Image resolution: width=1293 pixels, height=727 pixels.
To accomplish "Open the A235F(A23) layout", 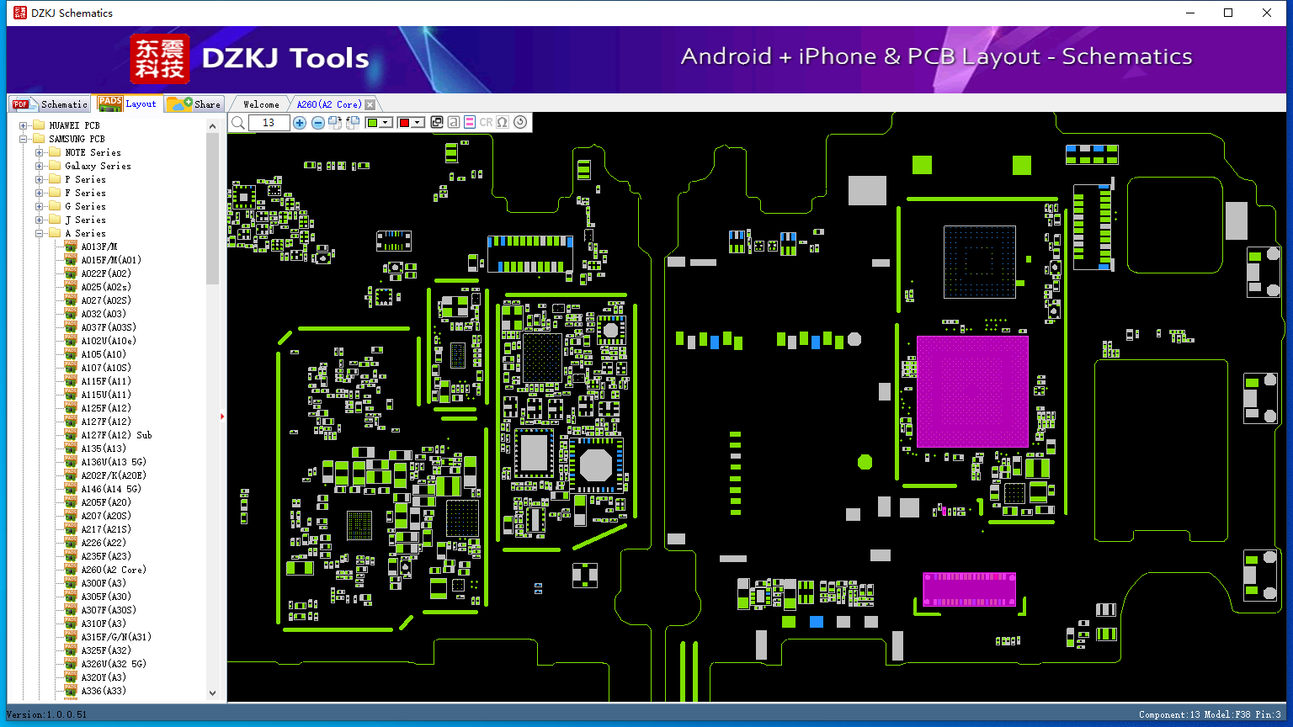I will (106, 556).
